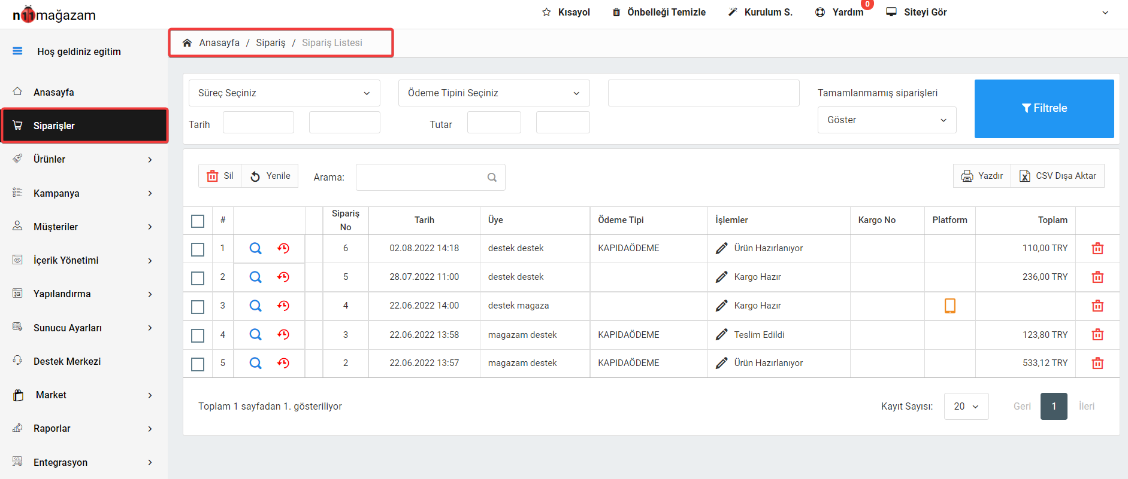
Task: Open history icon for order 2
Action: click(x=283, y=363)
